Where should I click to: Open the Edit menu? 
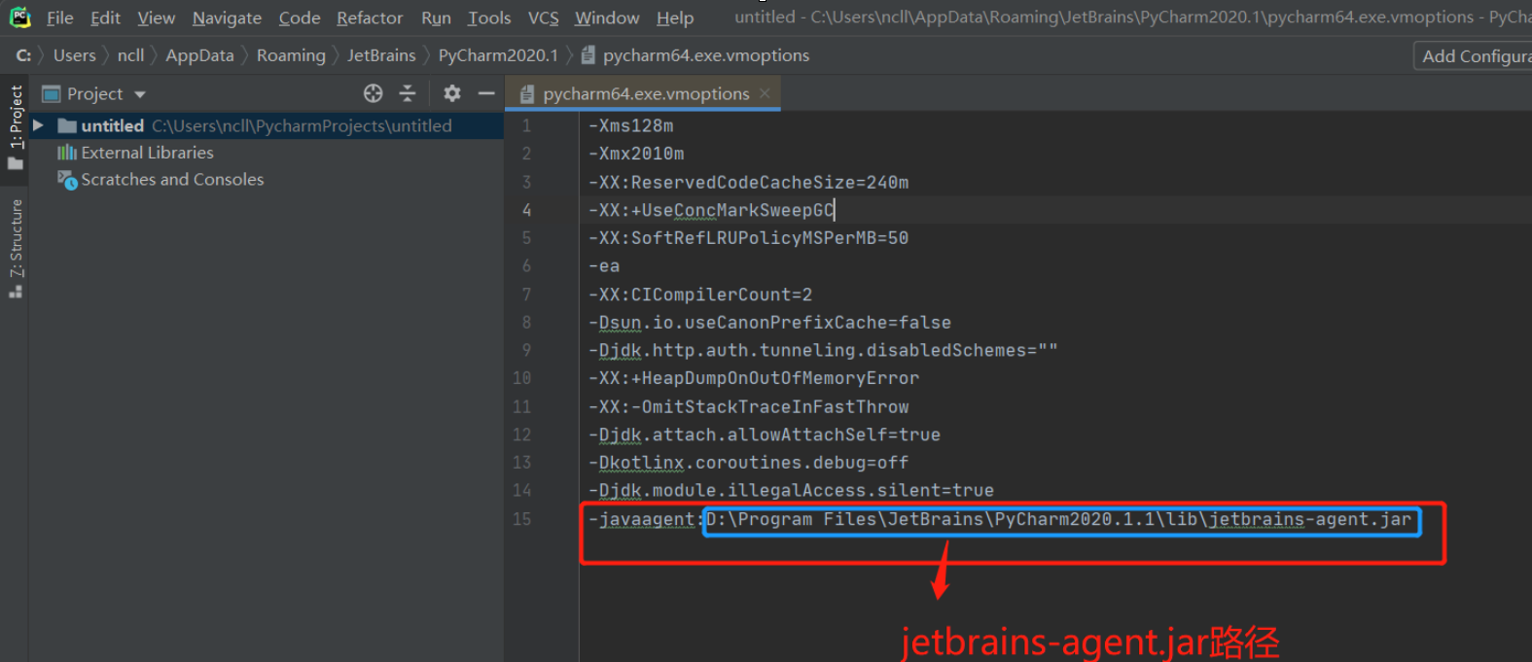coord(105,17)
